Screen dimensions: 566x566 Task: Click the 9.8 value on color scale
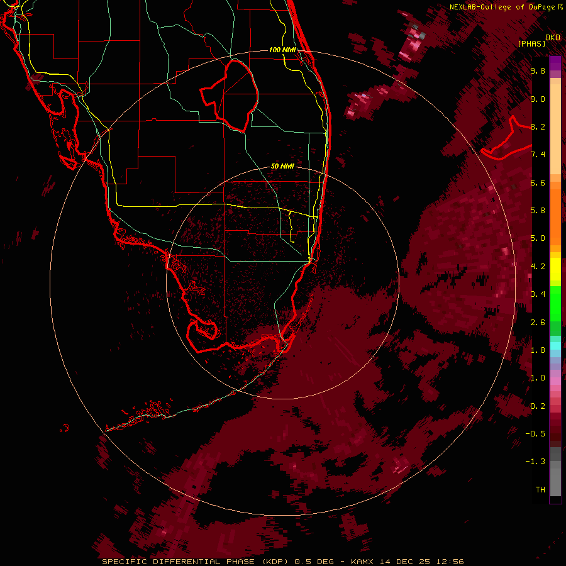538,70
